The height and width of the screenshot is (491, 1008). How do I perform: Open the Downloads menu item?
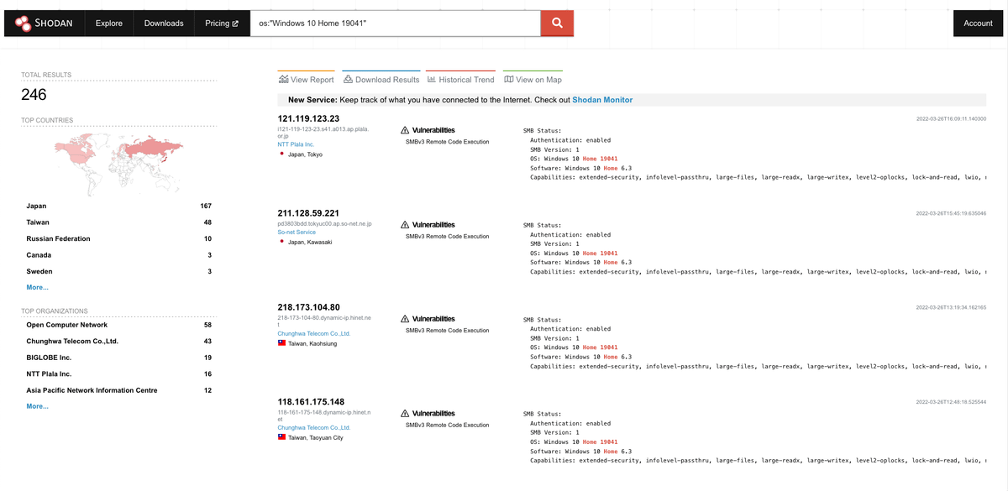pyautogui.click(x=164, y=24)
